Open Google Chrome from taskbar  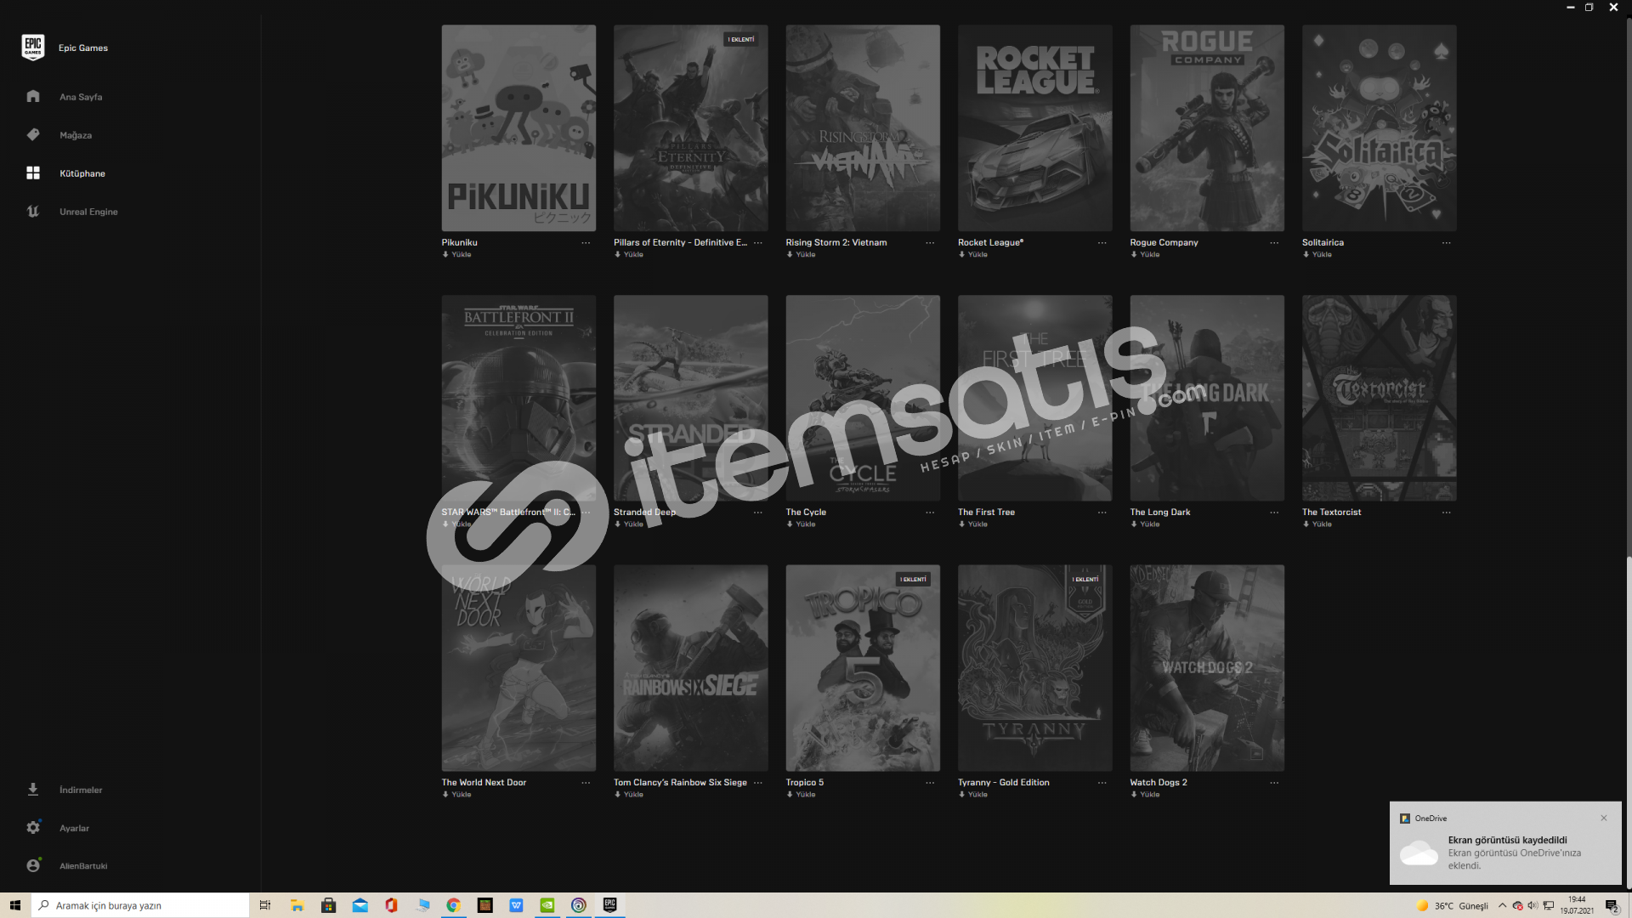pos(454,905)
